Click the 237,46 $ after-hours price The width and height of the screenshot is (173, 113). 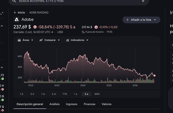coord(87,27)
